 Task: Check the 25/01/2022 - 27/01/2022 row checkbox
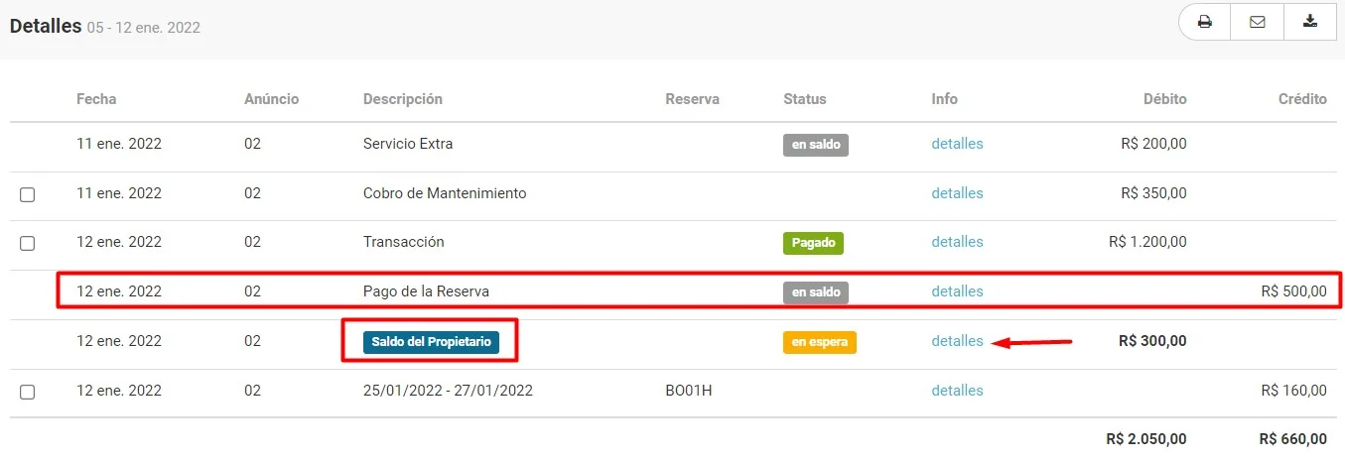28,392
